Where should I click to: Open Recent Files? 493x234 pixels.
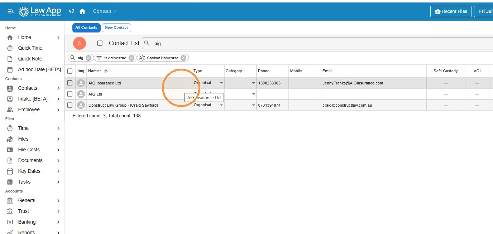(x=451, y=11)
